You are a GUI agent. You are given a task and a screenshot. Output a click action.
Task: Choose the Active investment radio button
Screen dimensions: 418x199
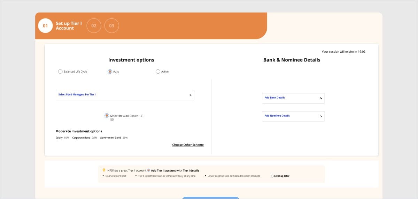[158, 72]
